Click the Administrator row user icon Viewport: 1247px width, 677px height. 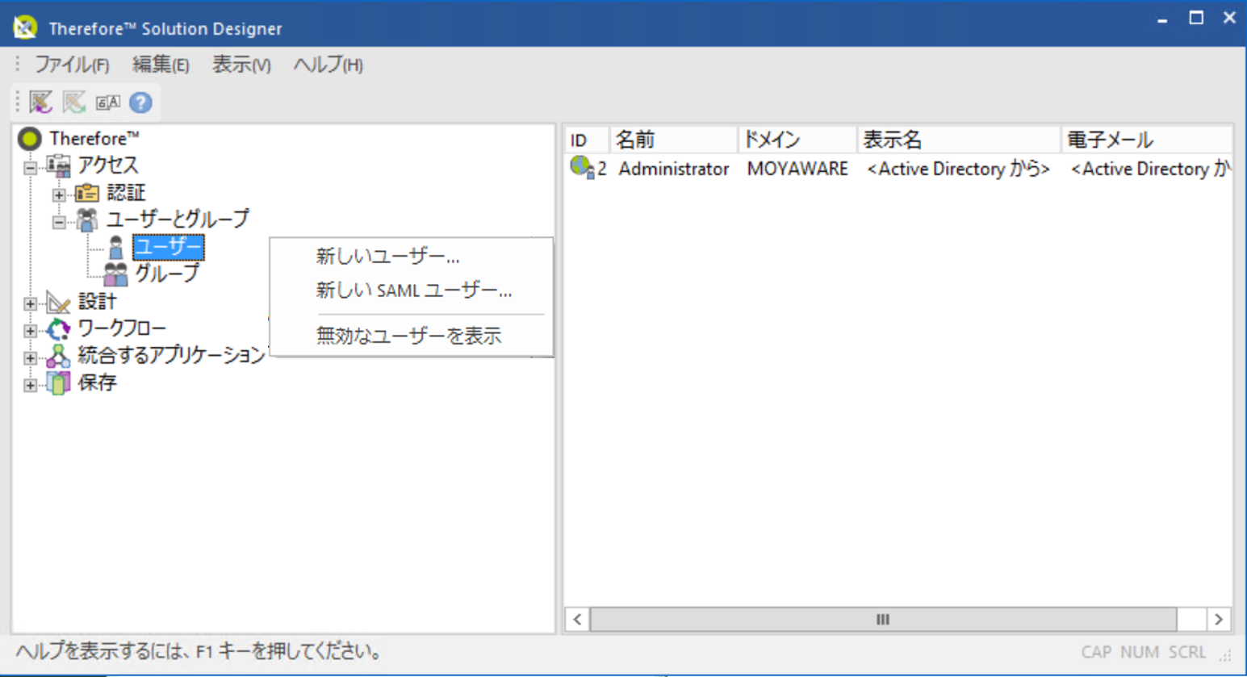coord(582,168)
